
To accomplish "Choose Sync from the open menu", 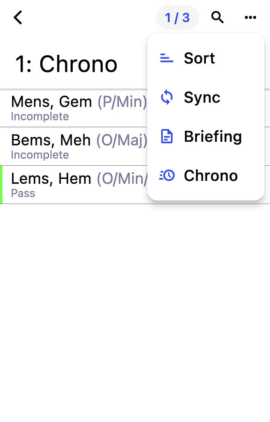I will tap(201, 97).
